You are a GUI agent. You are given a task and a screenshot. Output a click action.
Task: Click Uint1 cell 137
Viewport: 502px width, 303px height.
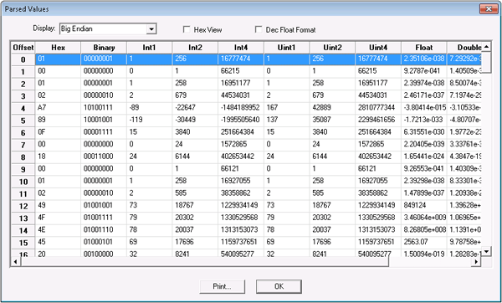286,120
